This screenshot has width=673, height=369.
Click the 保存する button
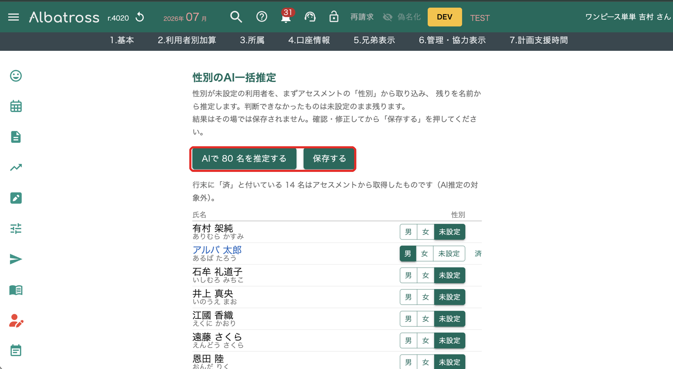329,159
